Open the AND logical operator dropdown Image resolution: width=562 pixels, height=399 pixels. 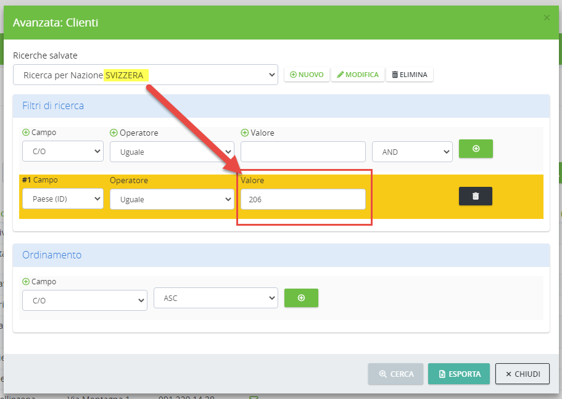[x=412, y=152]
